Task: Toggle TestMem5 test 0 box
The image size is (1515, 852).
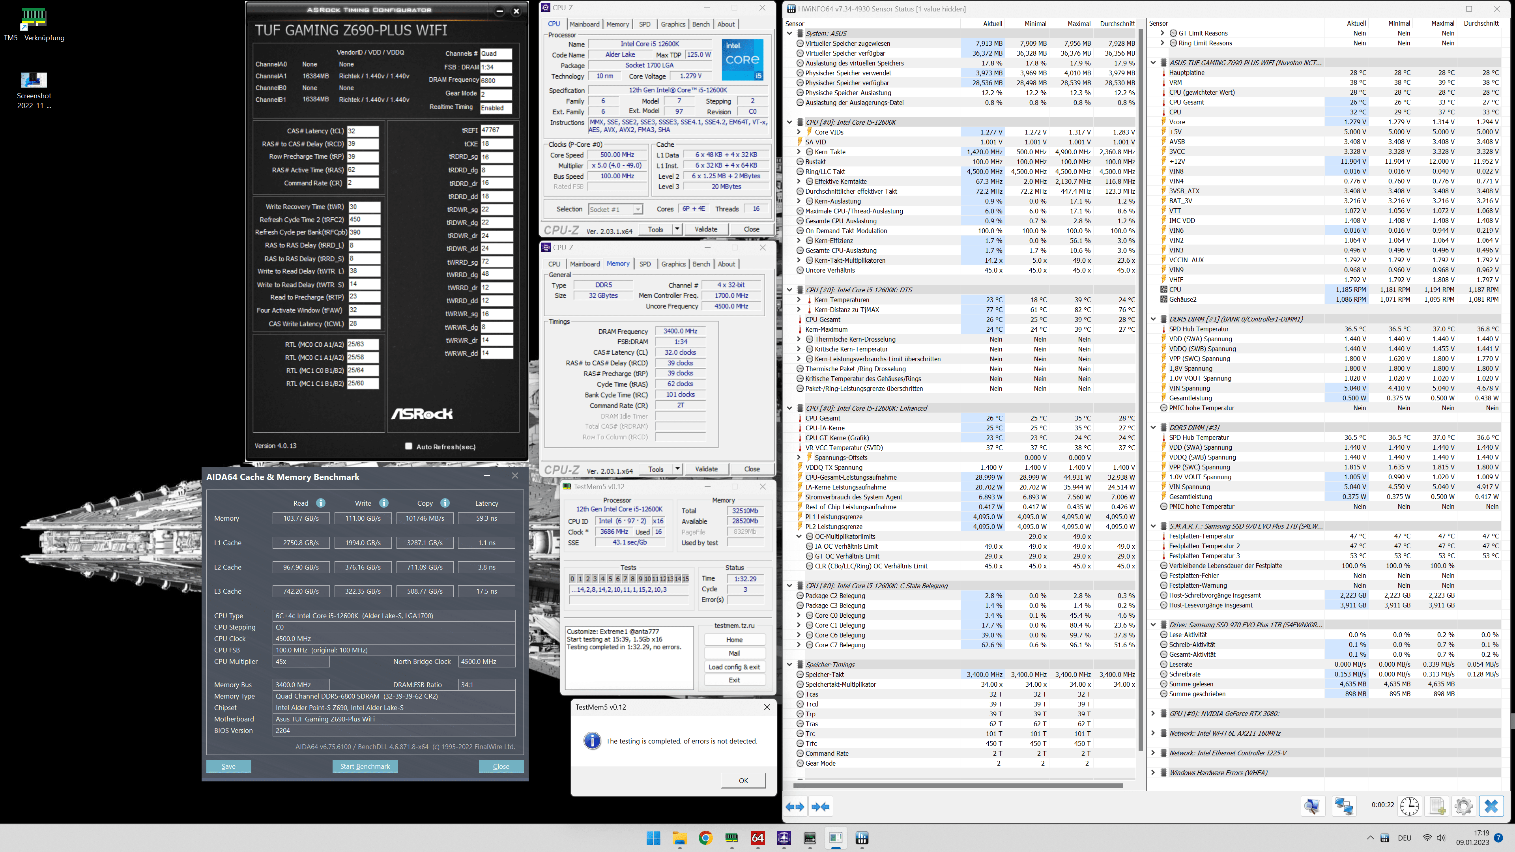Action: (x=572, y=579)
